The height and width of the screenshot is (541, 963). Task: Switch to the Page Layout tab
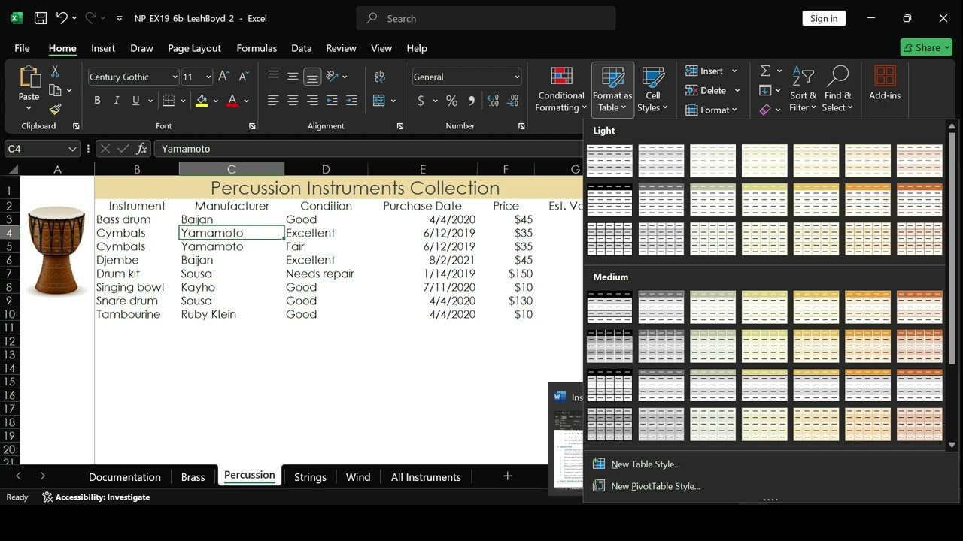click(x=194, y=48)
